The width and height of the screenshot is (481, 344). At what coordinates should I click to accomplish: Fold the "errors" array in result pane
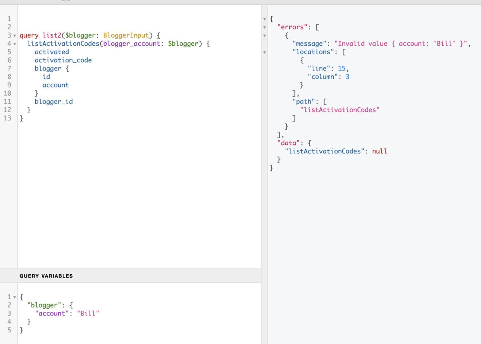tap(265, 27)
